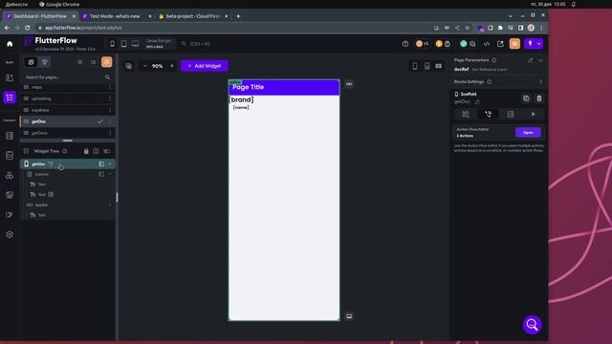
Task: Click the Page Parameters info icon
Action: [x=494, y=60]
